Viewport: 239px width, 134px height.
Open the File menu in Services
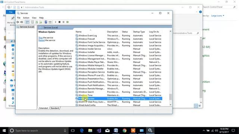click(19, 18)
